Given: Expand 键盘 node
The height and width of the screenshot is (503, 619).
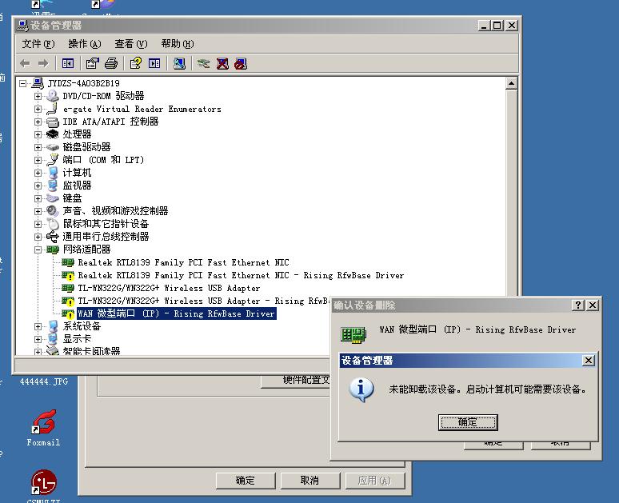Looking at the screenshot, I should (38, 198).
